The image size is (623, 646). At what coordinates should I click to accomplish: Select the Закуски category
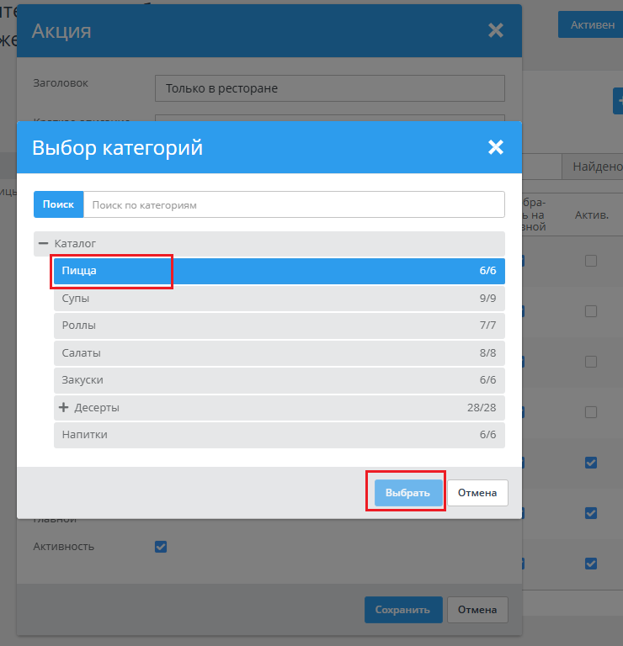click(x=279, y=380)
